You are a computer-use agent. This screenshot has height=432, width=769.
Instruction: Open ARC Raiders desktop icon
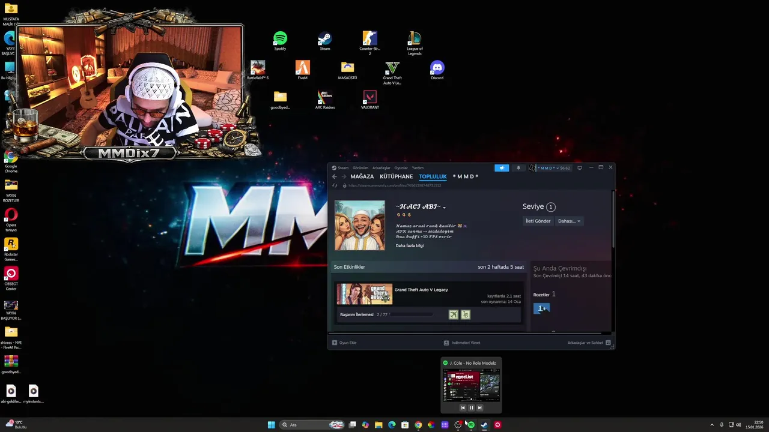(x=324, y=100)
